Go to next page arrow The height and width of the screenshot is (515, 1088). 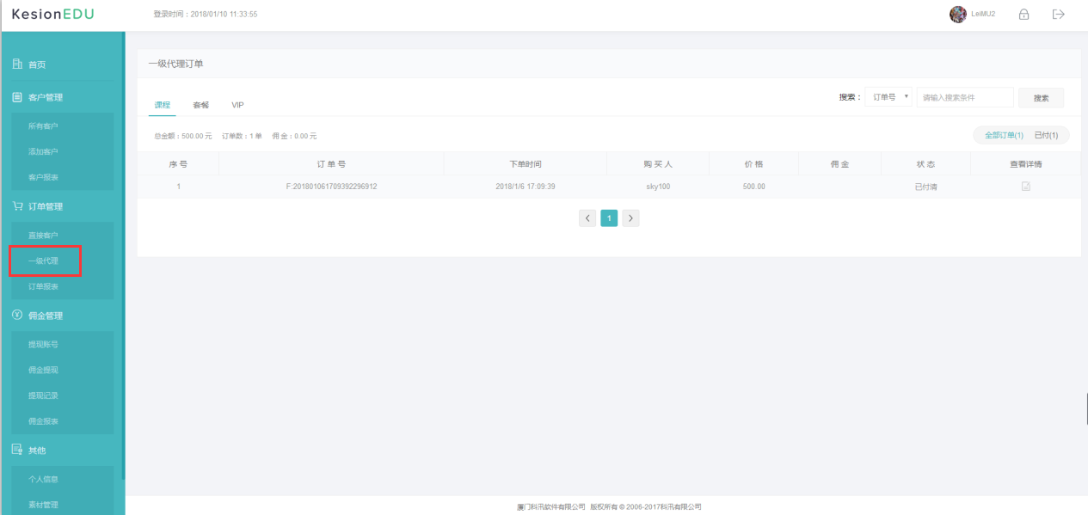(630, 218)
